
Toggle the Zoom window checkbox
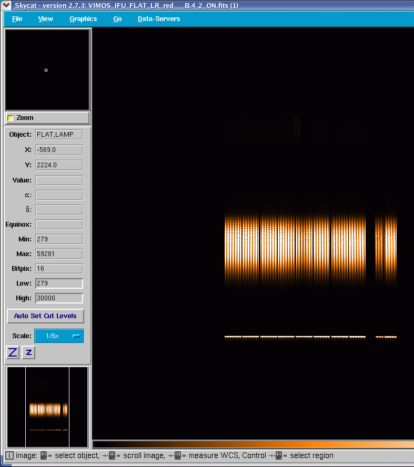11,118
